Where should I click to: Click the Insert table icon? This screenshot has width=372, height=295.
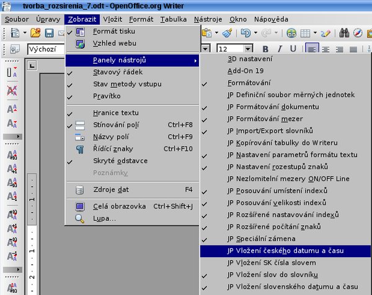click(305, 33)
